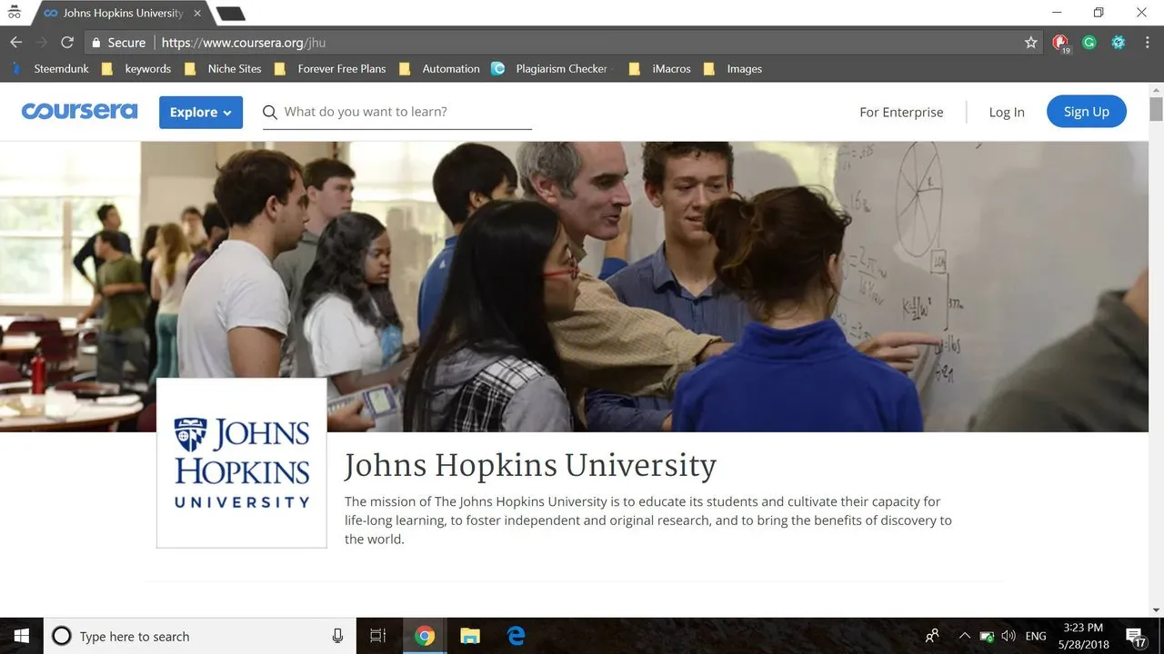Click the mission statement paragraph
This screenshot has height=654, width=1164.
pyautogui.click(x=648, y=520)
